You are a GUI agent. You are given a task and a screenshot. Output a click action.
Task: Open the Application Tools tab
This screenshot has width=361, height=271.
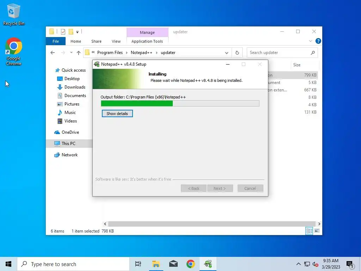pos(147,41)
